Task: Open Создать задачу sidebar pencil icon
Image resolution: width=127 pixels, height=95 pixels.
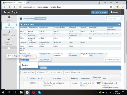Action: (x=9, y=32)
